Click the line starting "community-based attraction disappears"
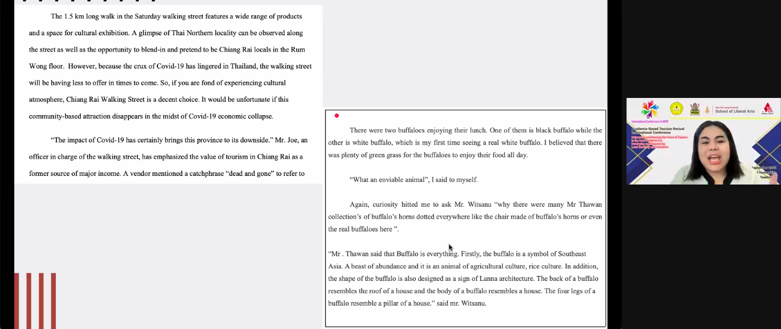The height and width of the screenshot is (329, 781). [x=151, y=116]
